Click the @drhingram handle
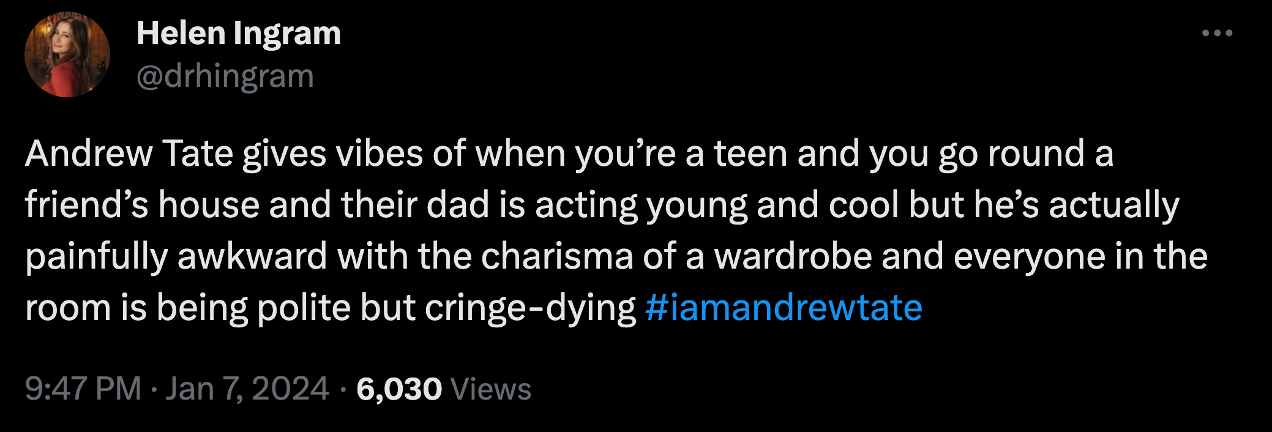Viewport: 1272px width, 432px height. [225, 76]
